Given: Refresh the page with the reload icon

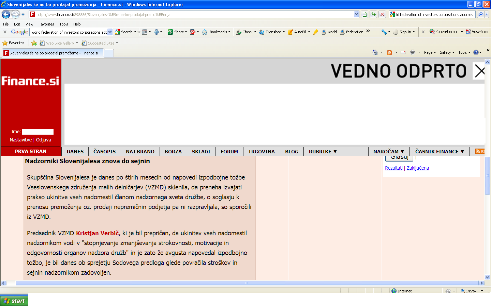Looking at the screenshot, I should [373, 14].
